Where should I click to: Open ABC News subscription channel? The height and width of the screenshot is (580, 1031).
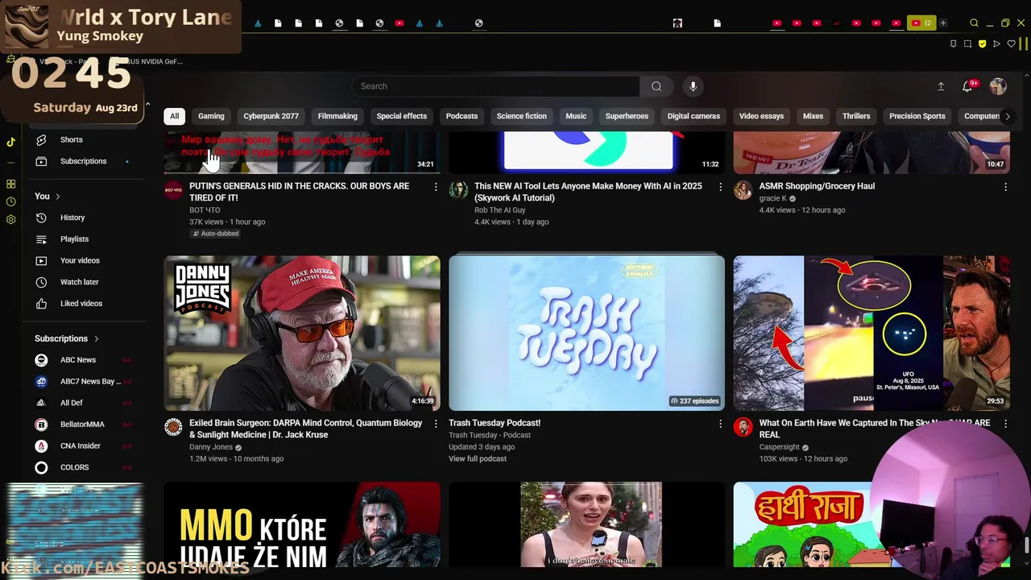click(83, 360)
